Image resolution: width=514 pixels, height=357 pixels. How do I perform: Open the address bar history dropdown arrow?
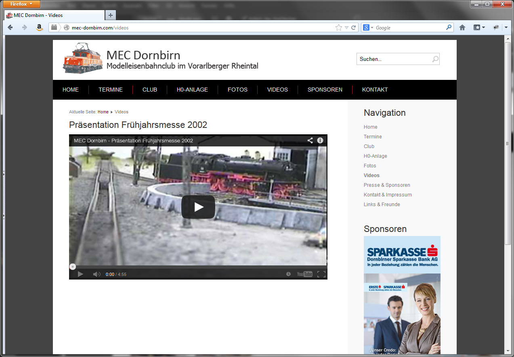346,28
